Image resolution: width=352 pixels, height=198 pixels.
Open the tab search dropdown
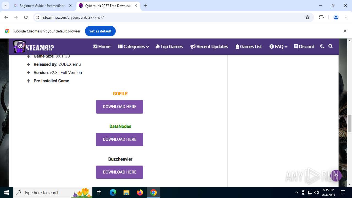click(x=5, y=5)
